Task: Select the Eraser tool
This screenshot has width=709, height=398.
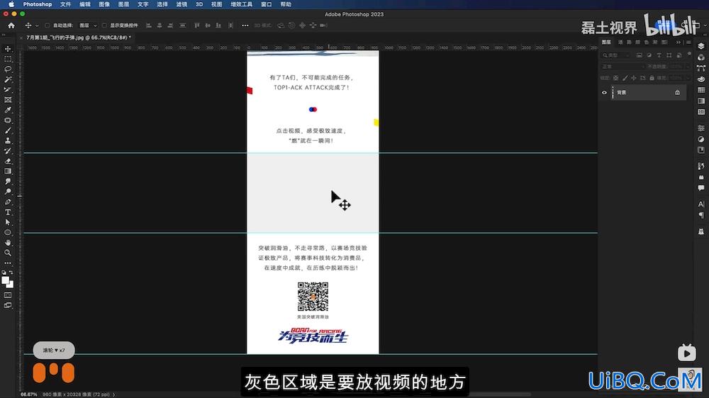Action: 8,161
